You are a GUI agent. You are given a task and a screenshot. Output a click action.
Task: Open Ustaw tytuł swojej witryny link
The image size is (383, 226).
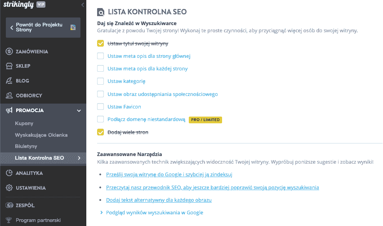(x=138, y=43)
